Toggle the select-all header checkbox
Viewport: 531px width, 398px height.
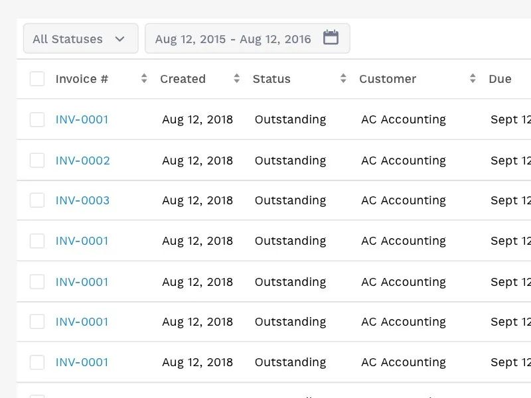tap(37, 79)
